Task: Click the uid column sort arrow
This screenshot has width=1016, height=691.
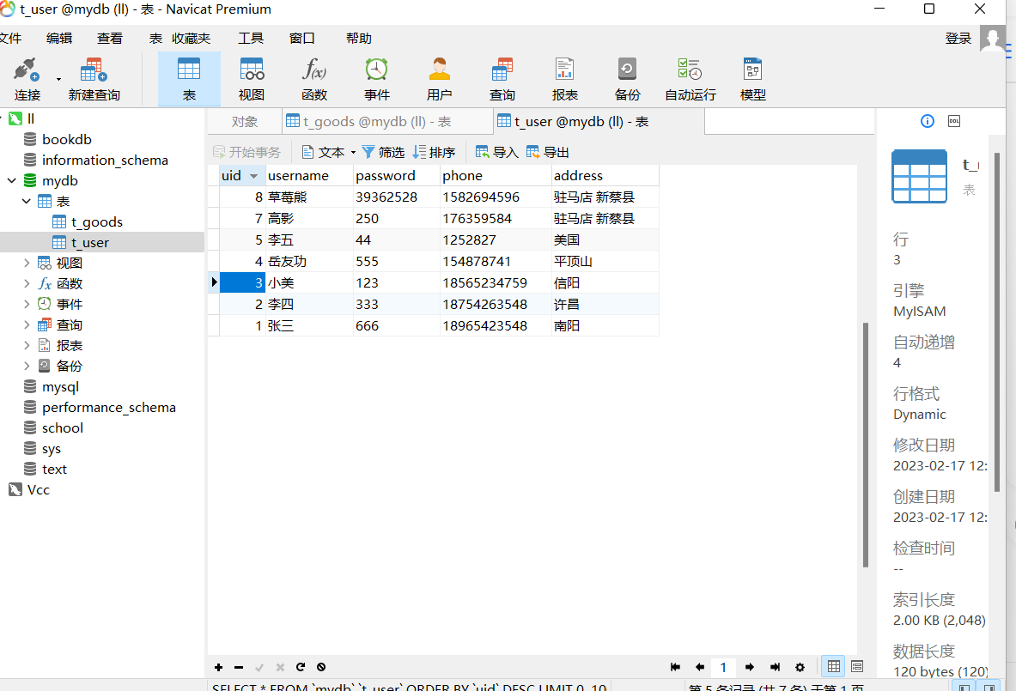Action: pos(253,176)
